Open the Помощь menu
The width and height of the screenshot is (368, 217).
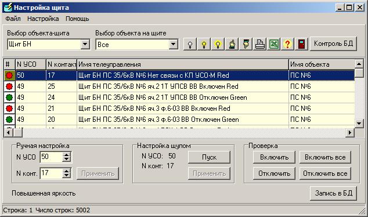point(77,19)
